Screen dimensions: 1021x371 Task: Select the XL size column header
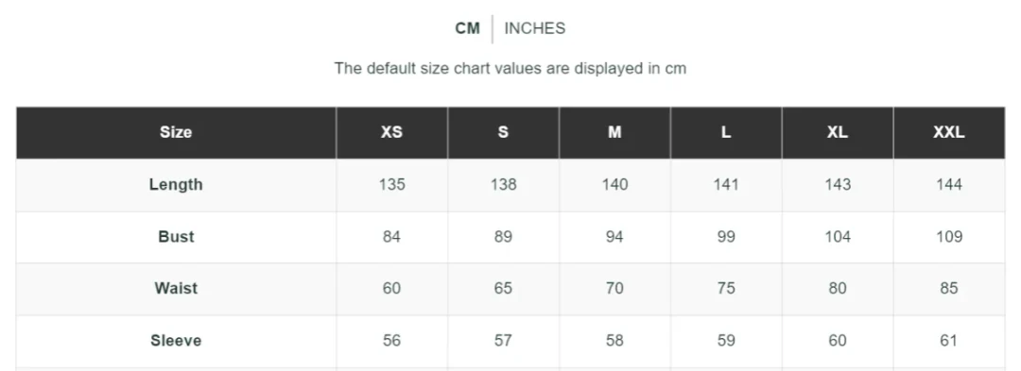[837, 132]
